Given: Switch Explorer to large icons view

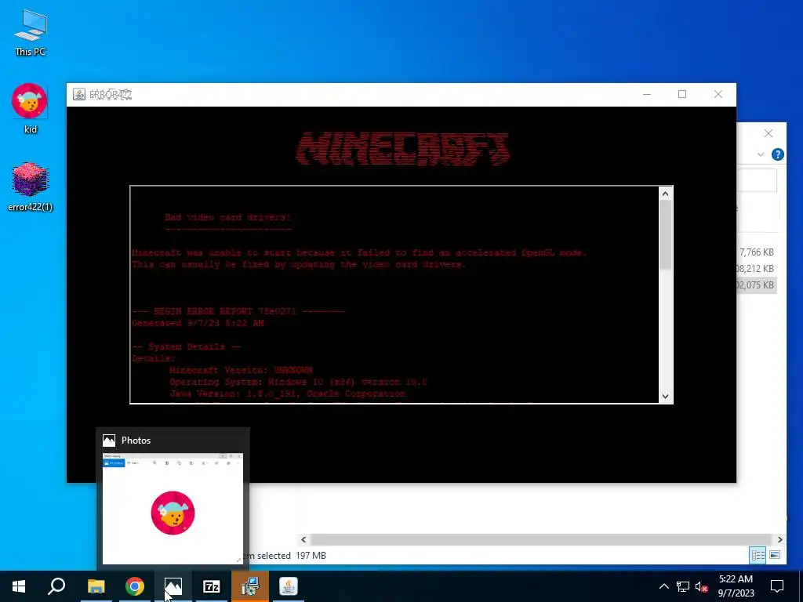Looking at the screenshot, I should point(775,555).
